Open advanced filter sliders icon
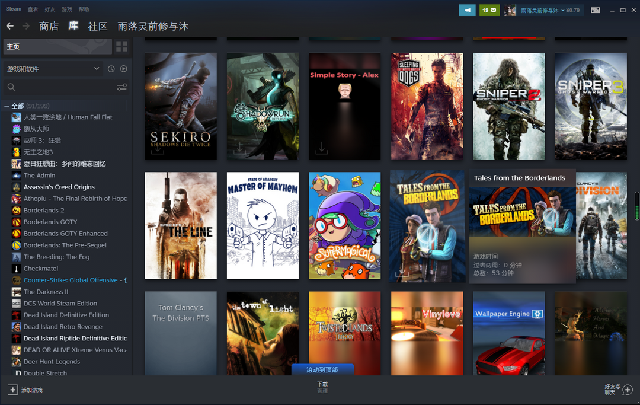Viewport: 640px width, 405px height. (x=121, y=87)
